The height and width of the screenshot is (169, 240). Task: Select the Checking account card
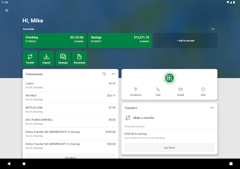click(54, 41)
